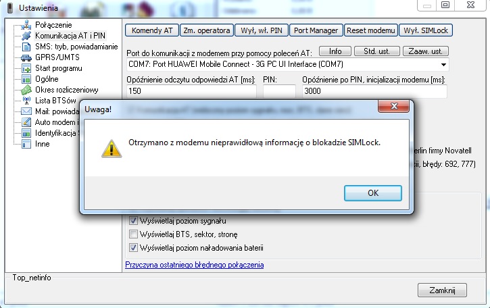The width and height of the screenshot is (490, 308).
Task: Confirm the warning with OK
Action: (373, 192)
